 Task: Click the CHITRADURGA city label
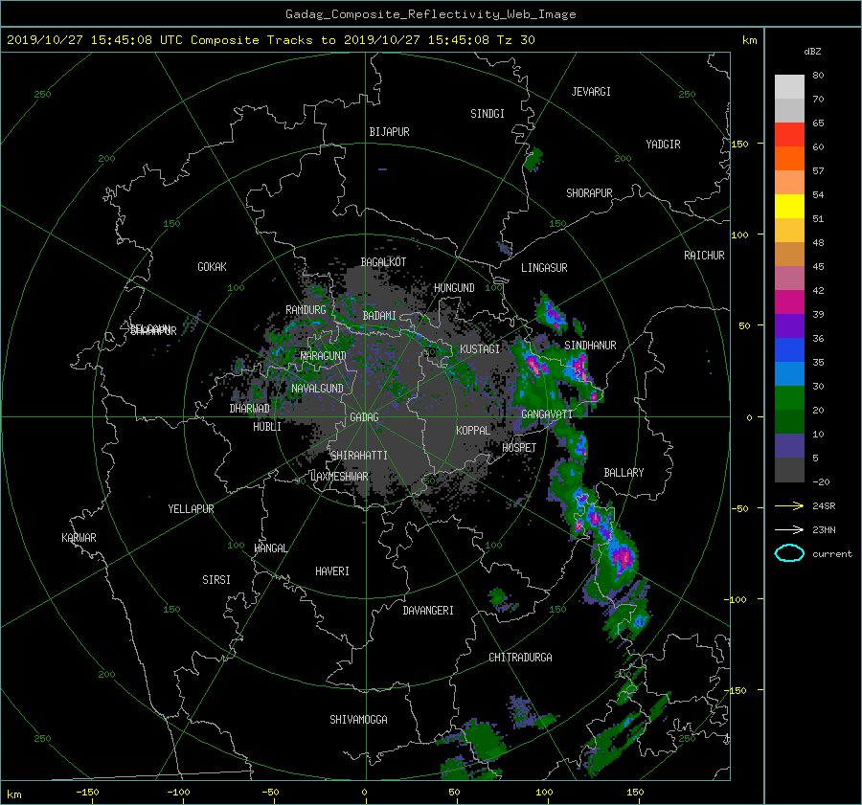(x=521, y=658)
